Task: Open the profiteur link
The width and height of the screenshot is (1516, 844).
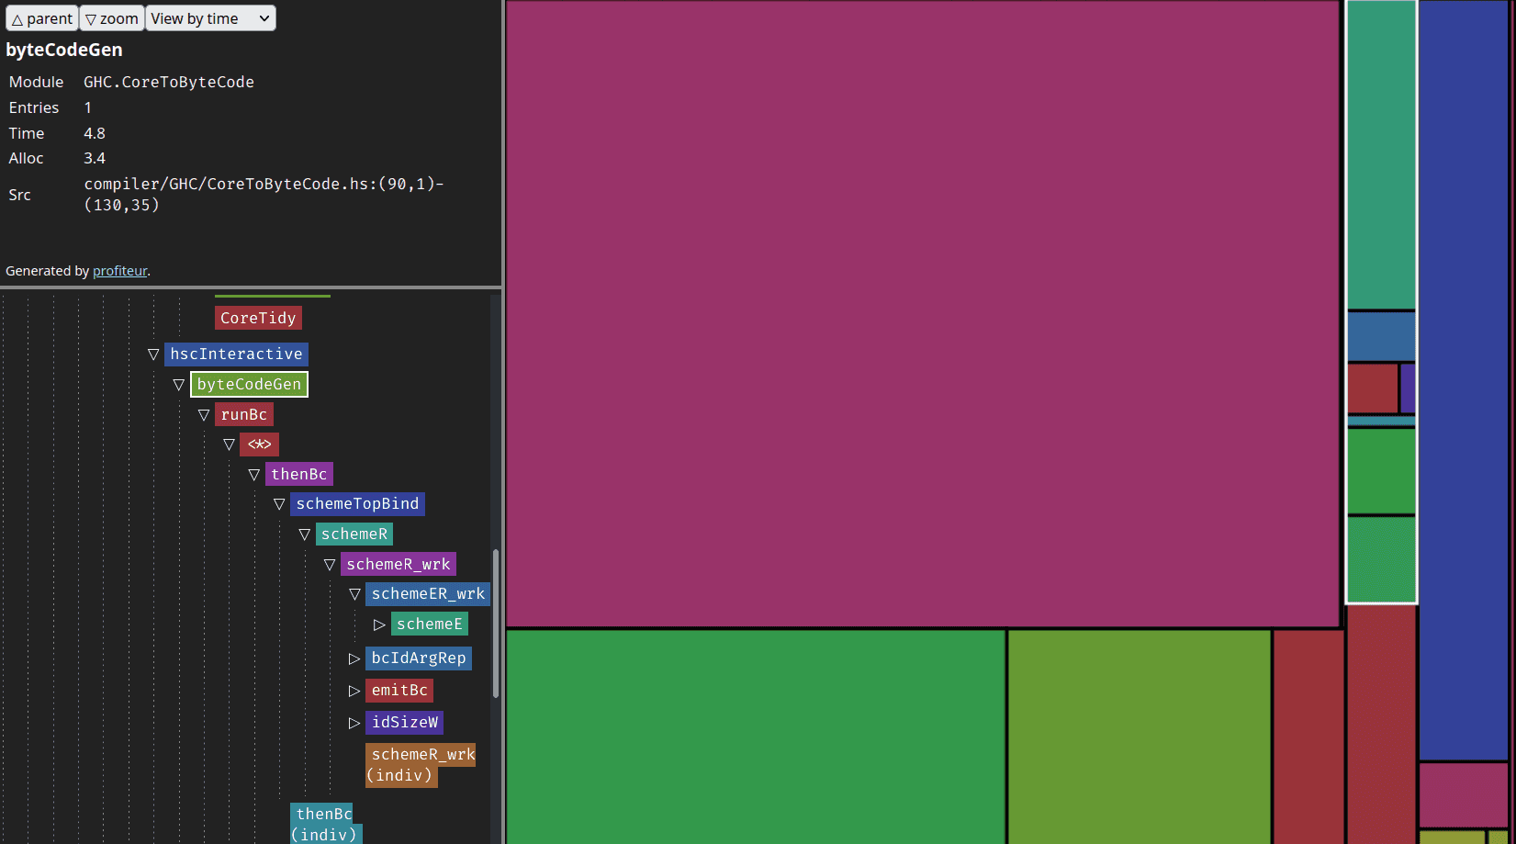Action: pos(119,271)
